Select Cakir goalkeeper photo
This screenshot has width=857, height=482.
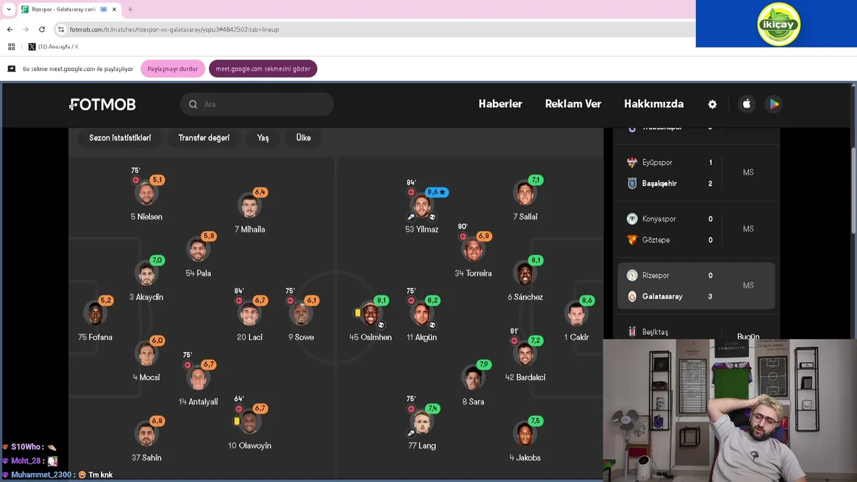pos(576,314)
